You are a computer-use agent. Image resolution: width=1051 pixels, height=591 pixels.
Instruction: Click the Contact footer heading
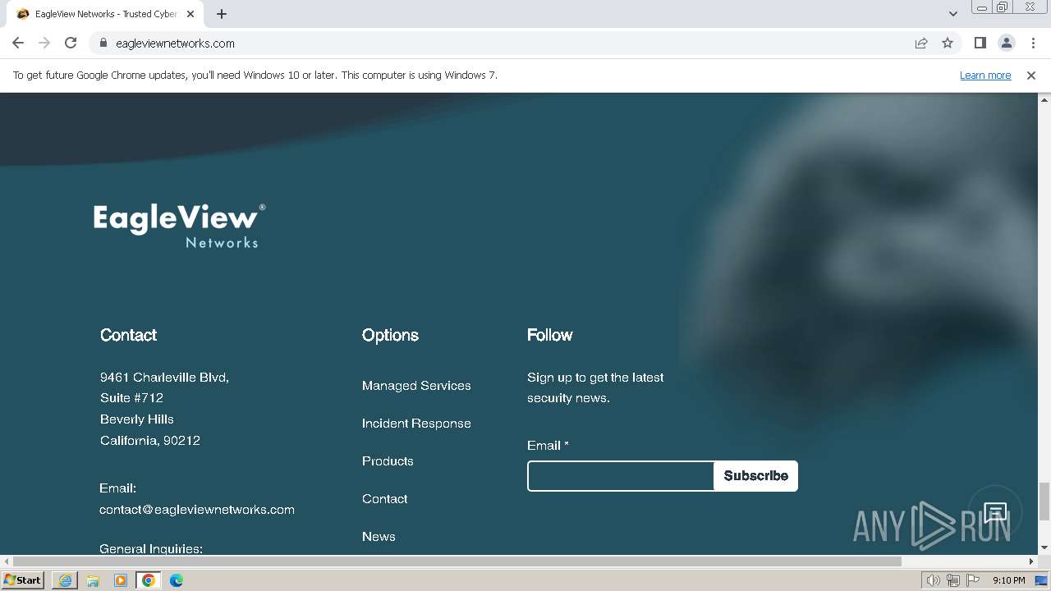[128, 335]
